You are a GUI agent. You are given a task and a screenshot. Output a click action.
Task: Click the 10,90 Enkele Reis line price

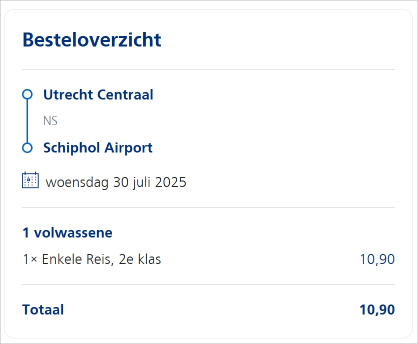(377, 259)
